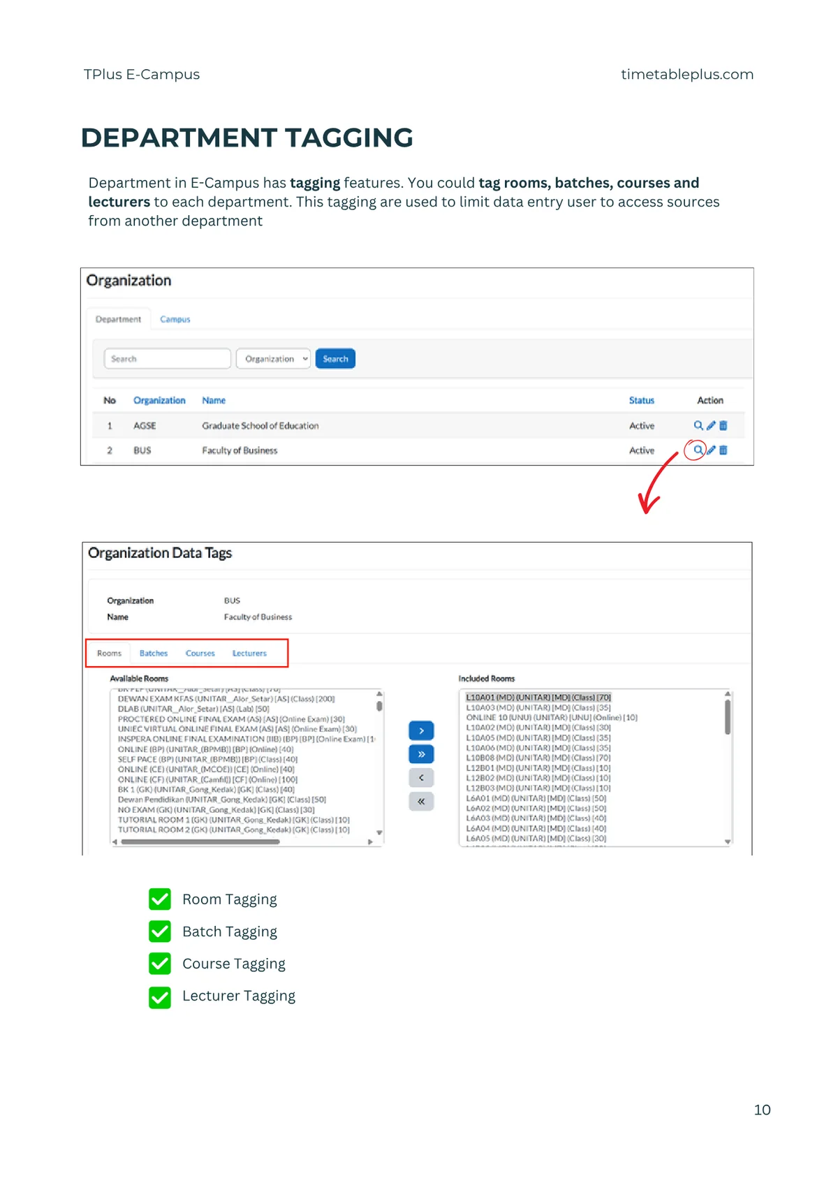Switch to the Campus tab
This screenshot has width=838, height=1185.
tap(175, 319)
